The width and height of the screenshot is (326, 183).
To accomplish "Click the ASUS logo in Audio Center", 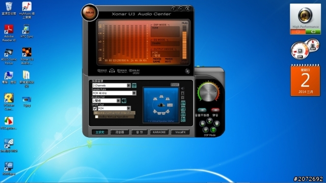I will click(90, 12).
